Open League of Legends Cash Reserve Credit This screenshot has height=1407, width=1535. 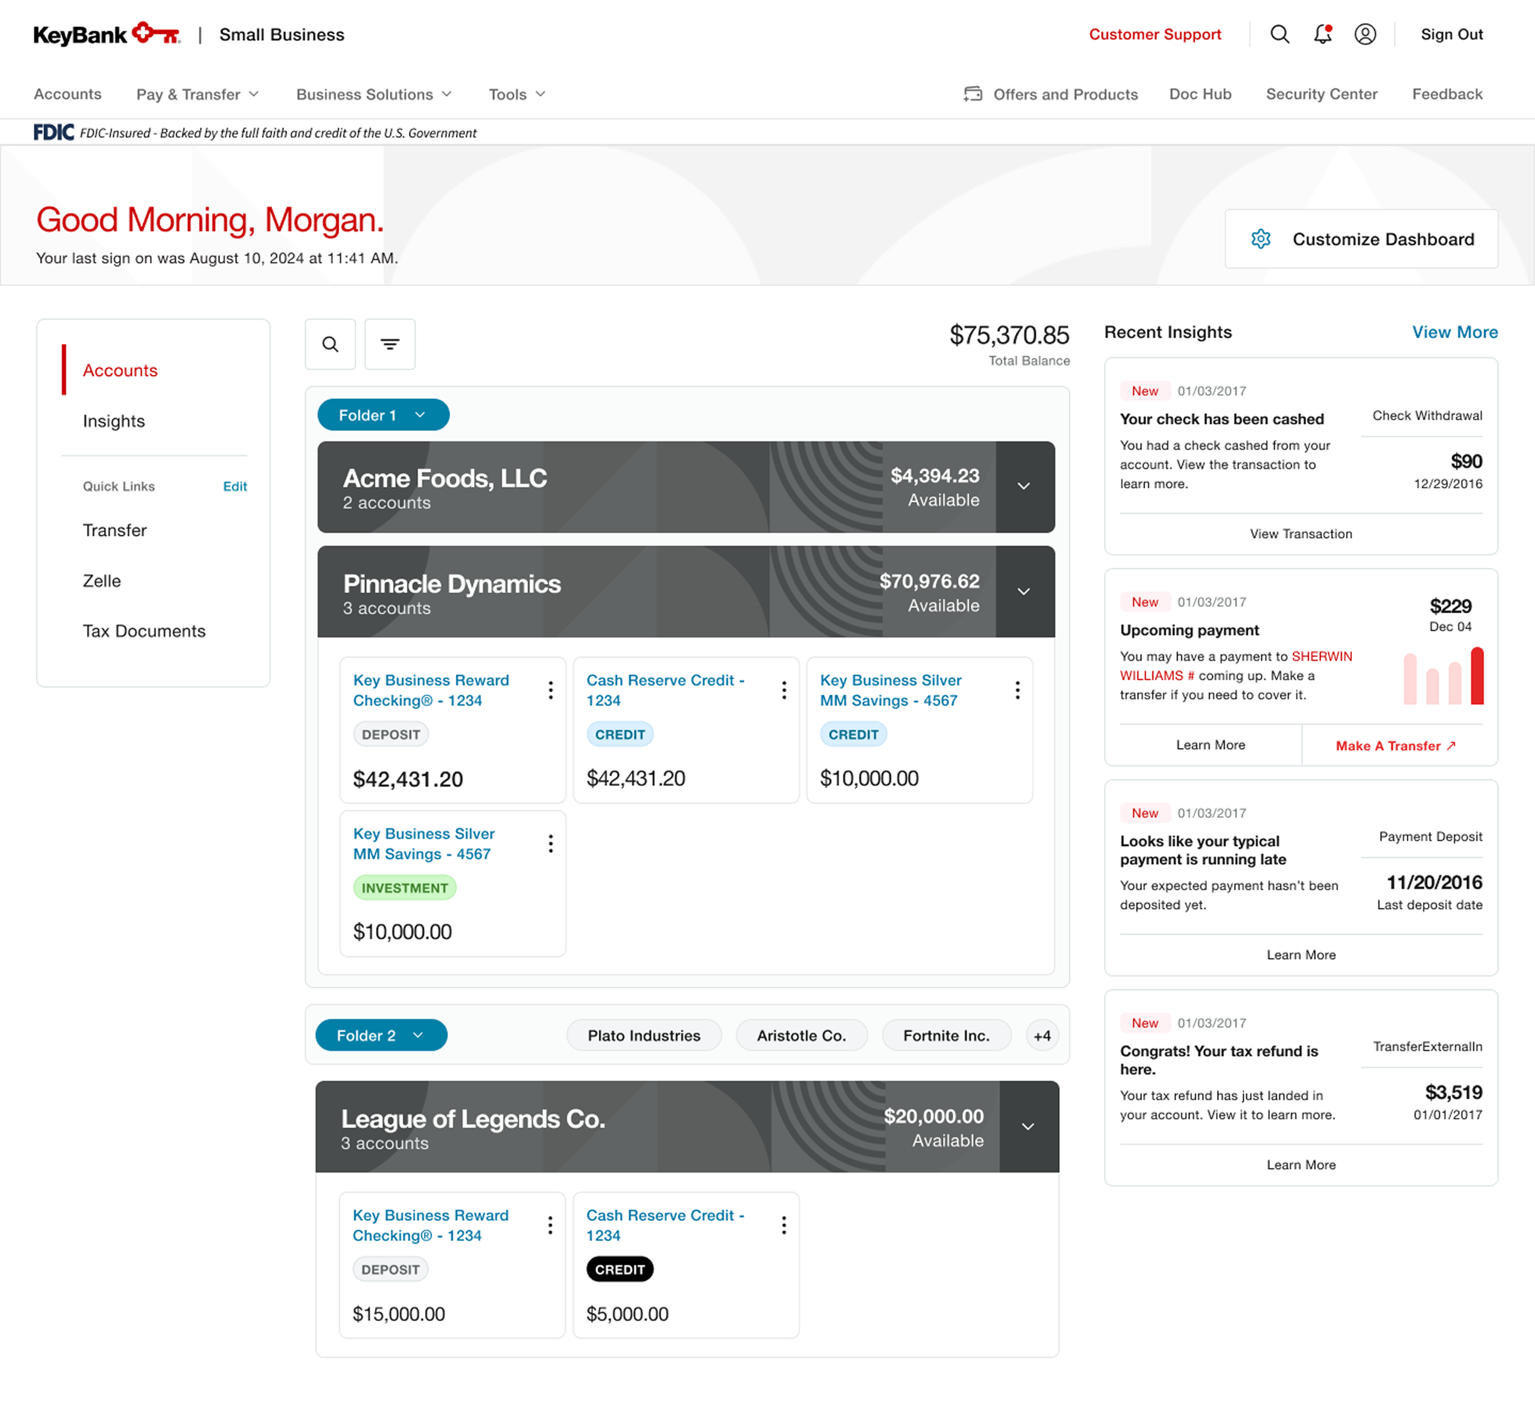tap(665, 1226)
